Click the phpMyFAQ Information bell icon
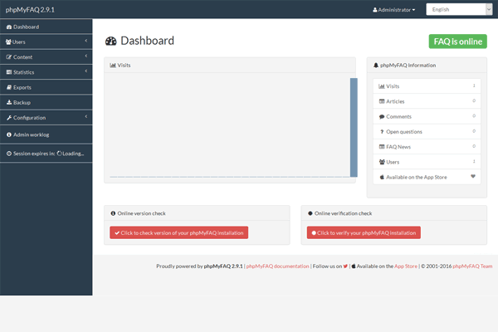Viewport: 498px width, 332px height. [376, 65]
